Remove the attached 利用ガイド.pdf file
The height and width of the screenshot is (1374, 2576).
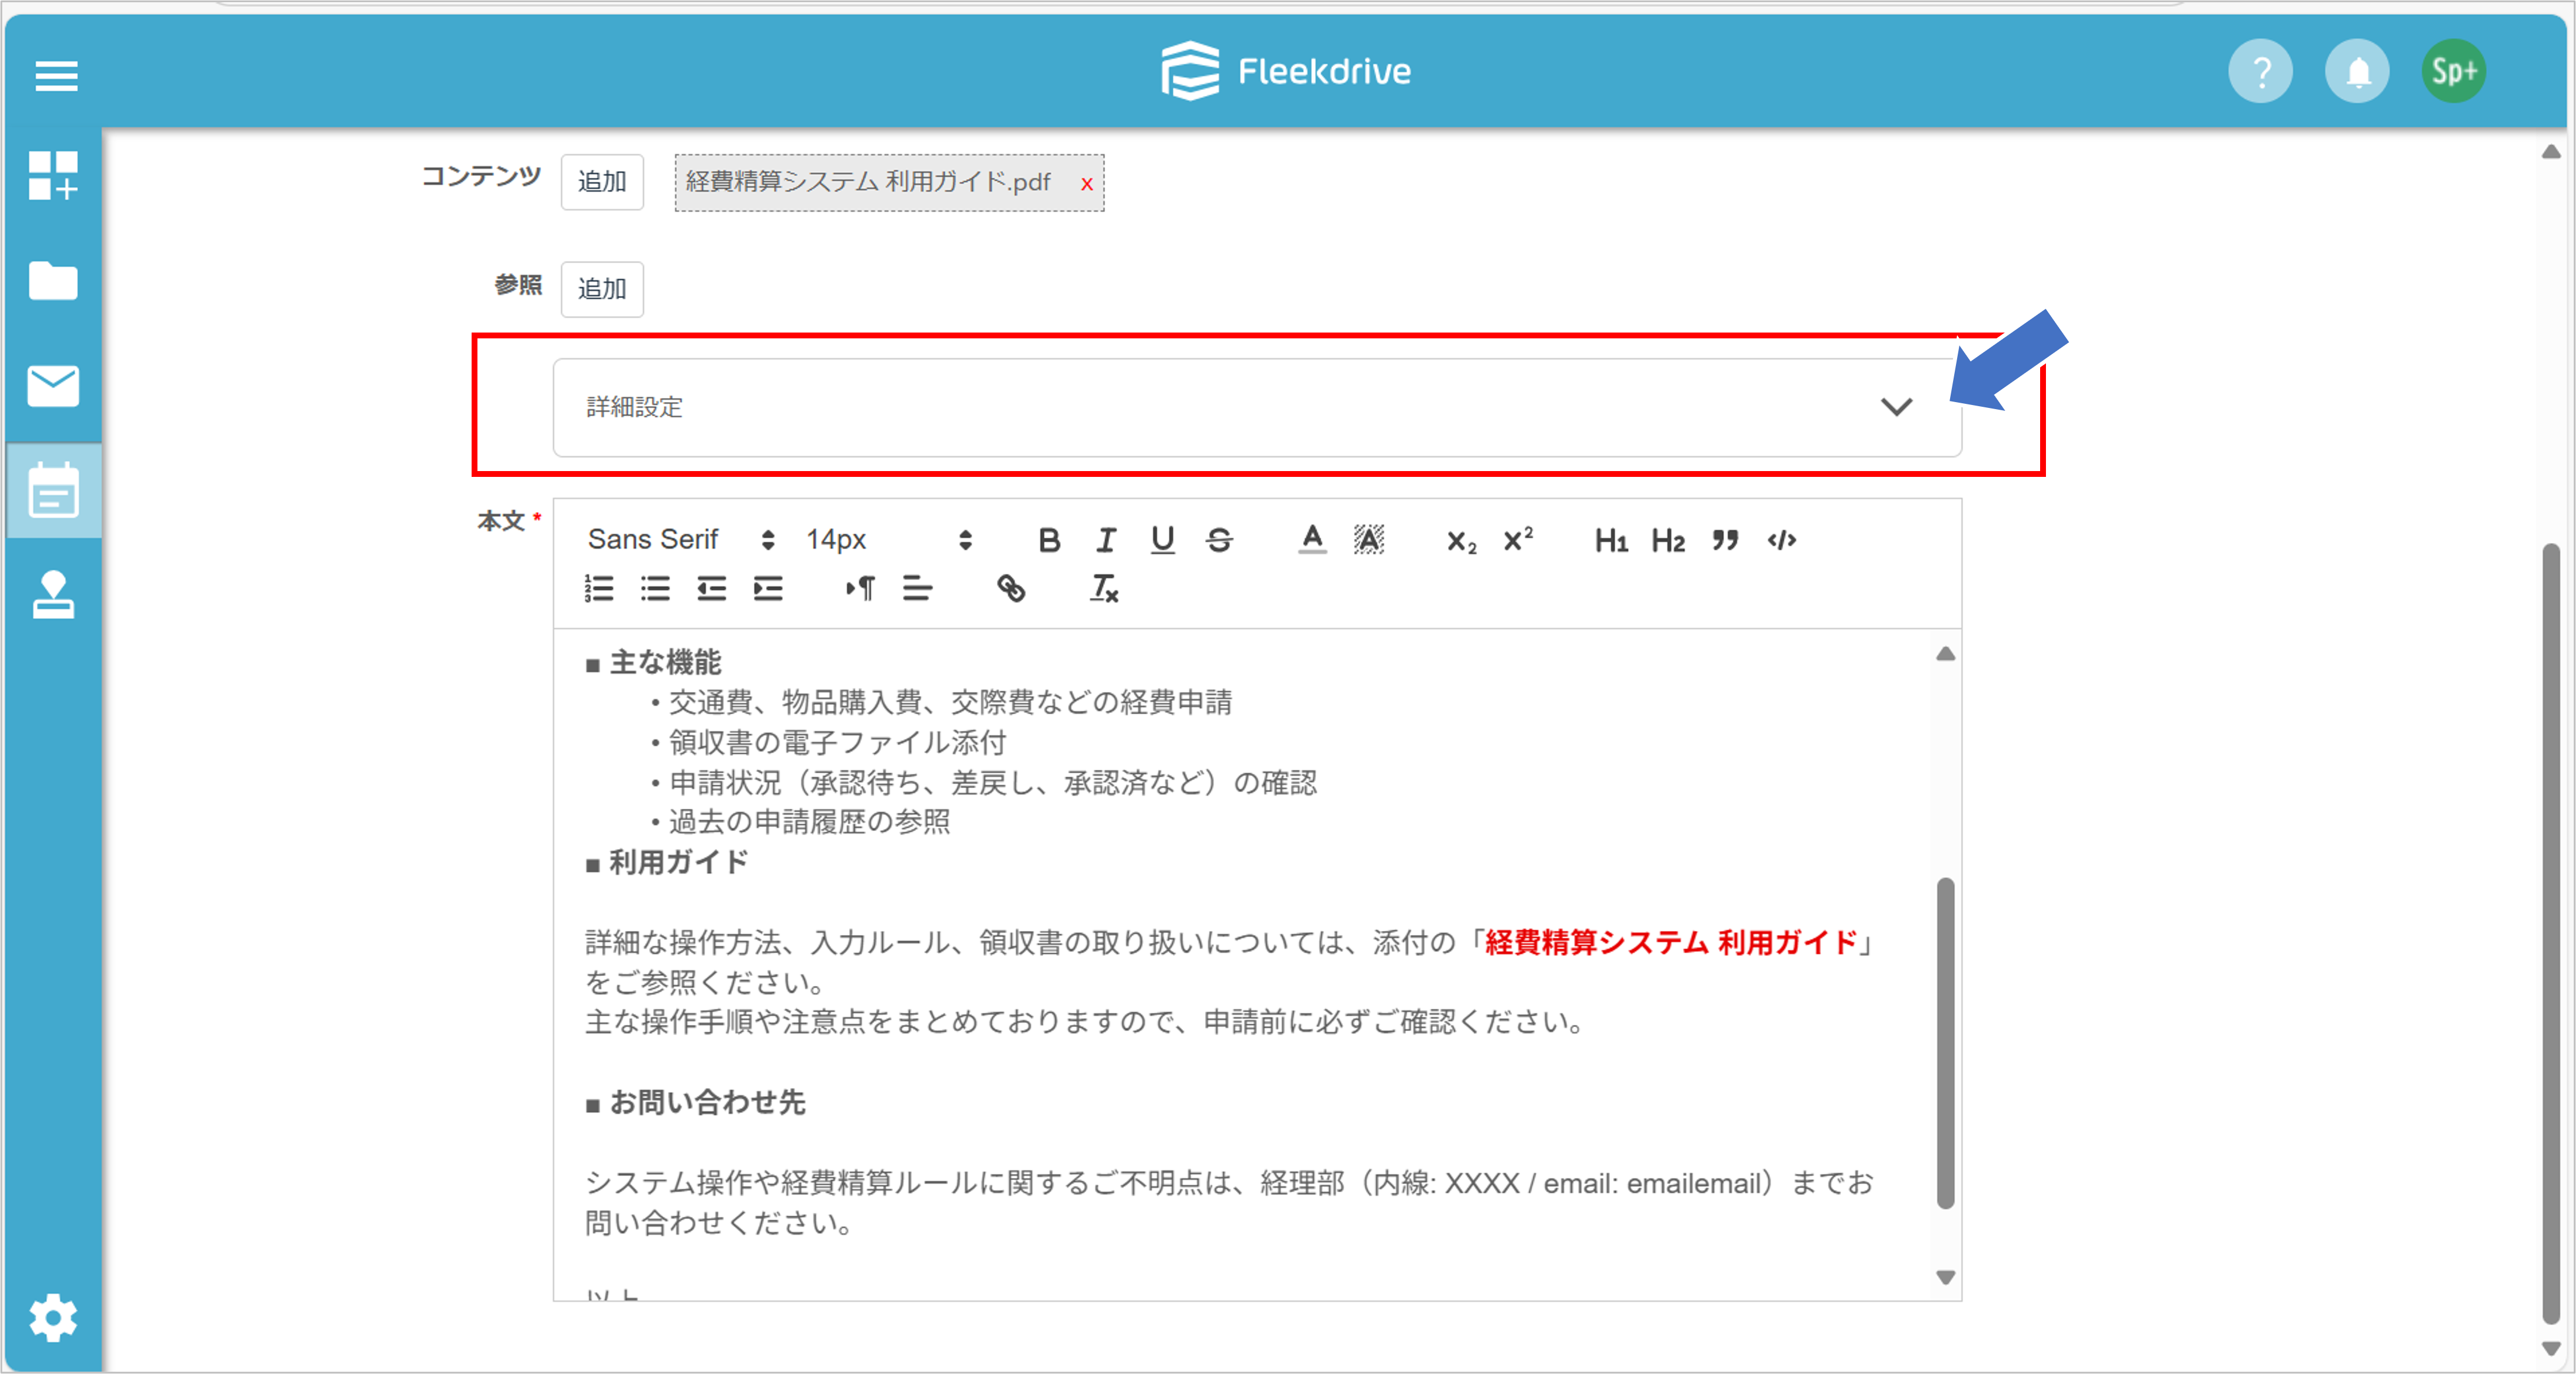[x=1086, y=184]
